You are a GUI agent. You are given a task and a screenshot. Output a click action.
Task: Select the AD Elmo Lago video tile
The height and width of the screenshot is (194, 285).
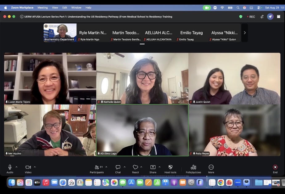pyautogui.click(x=142, y=130)
